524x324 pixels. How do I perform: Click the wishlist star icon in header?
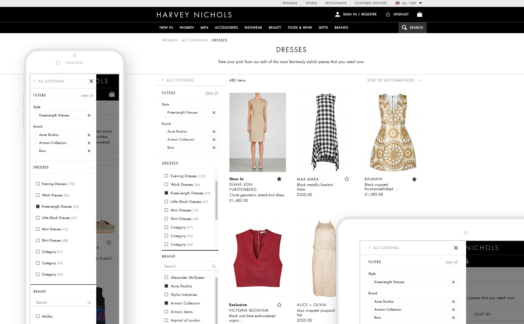(x=388, y=14)
